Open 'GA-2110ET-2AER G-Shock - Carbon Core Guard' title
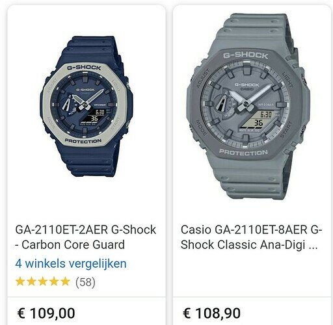The width and height of the screenshot is (333, 325). pyautogui.click(x=86, y=237)
